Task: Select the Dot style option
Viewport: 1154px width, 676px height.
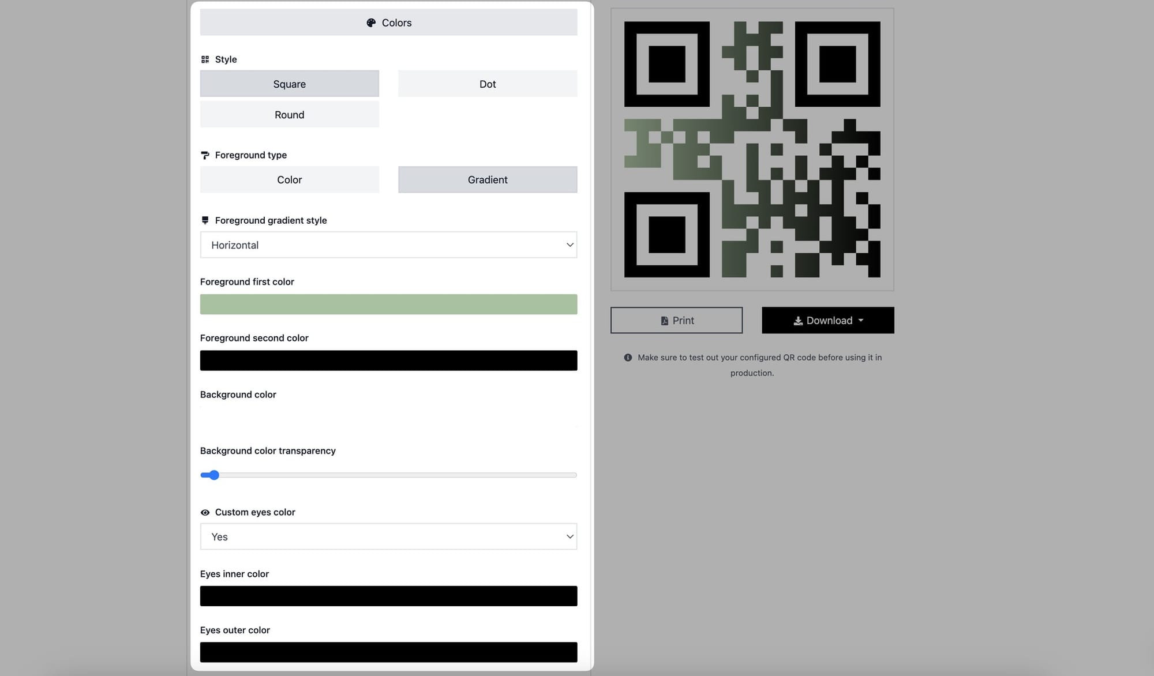Action: [488, 83]
